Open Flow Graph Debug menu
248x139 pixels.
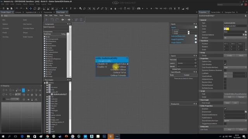[67, 15]
